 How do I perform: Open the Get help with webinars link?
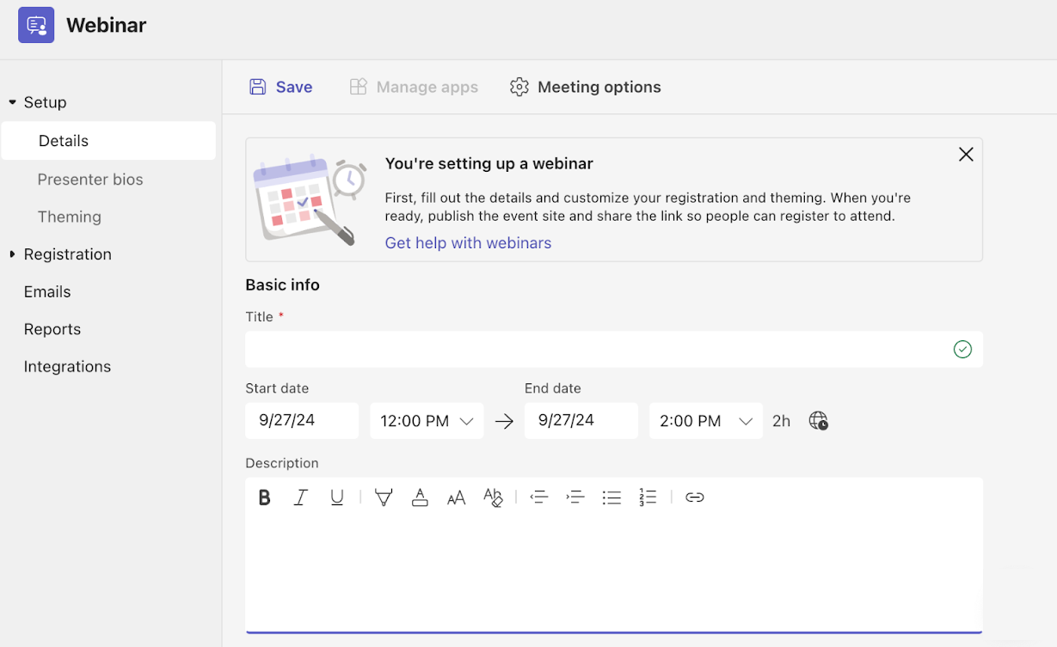[468, 243]
